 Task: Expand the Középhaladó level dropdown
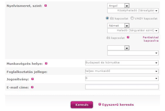(133, 11)
